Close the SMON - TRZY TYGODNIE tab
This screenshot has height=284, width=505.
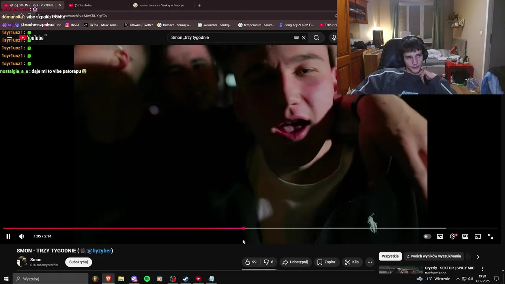coord(60,5)
